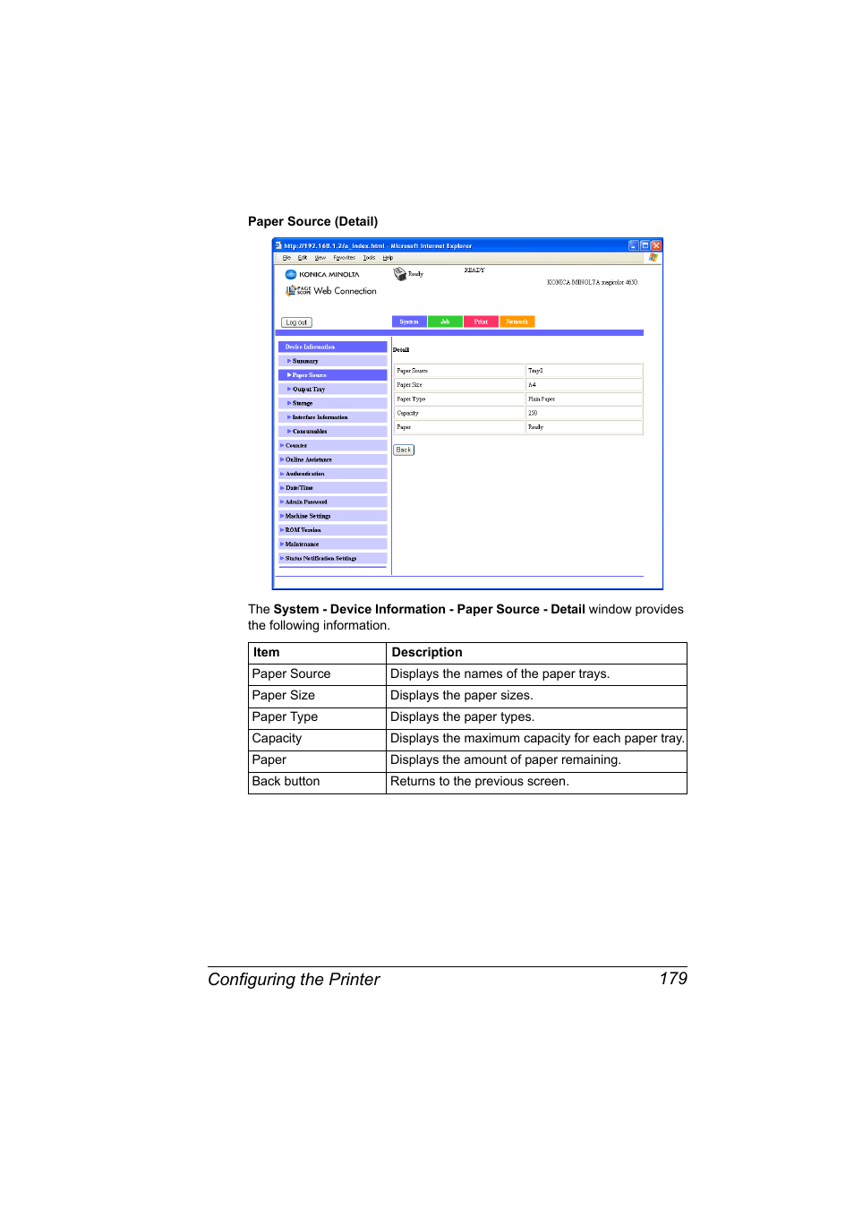This screenshot has height=1209, width=854.
Task: Click the page number 179
Action: [673, 979]
